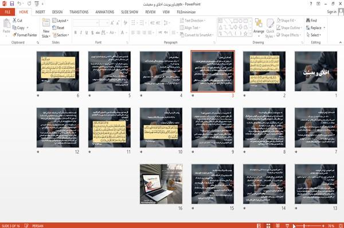Open the Align Text dropdown
This screenshot has width=344, height=228.
[190, 28]
